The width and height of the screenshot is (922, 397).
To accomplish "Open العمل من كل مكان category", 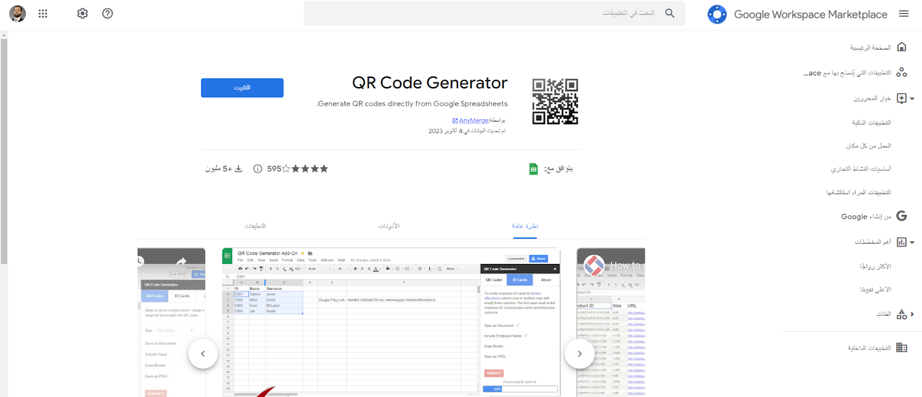I will 868,146.
